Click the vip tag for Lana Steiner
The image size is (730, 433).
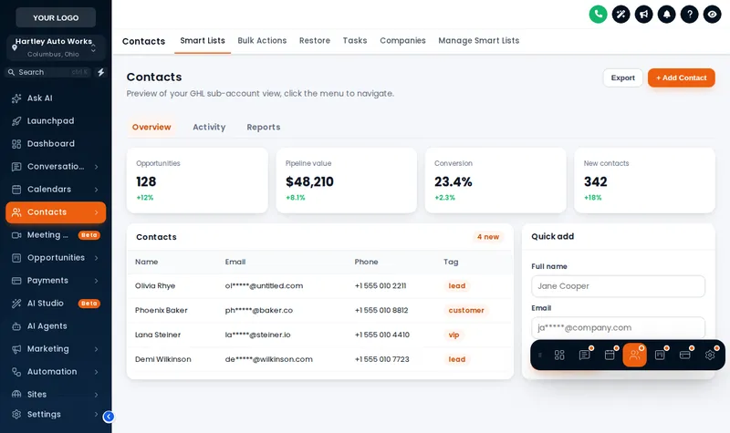tap(454, 335)
